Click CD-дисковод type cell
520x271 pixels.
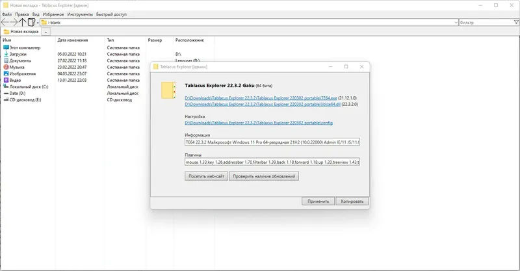(x=120, y=100)
